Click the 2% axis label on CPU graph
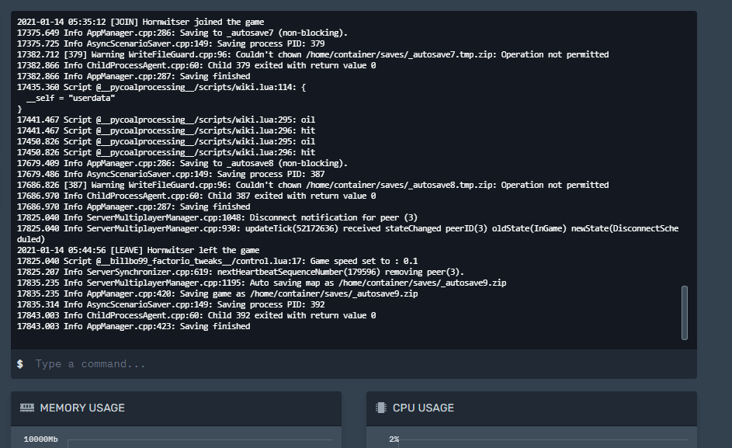The image size is (732, 448). 396,439
